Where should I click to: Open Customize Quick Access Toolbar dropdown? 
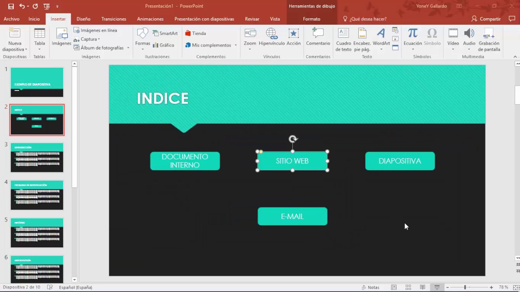(57, 6)
